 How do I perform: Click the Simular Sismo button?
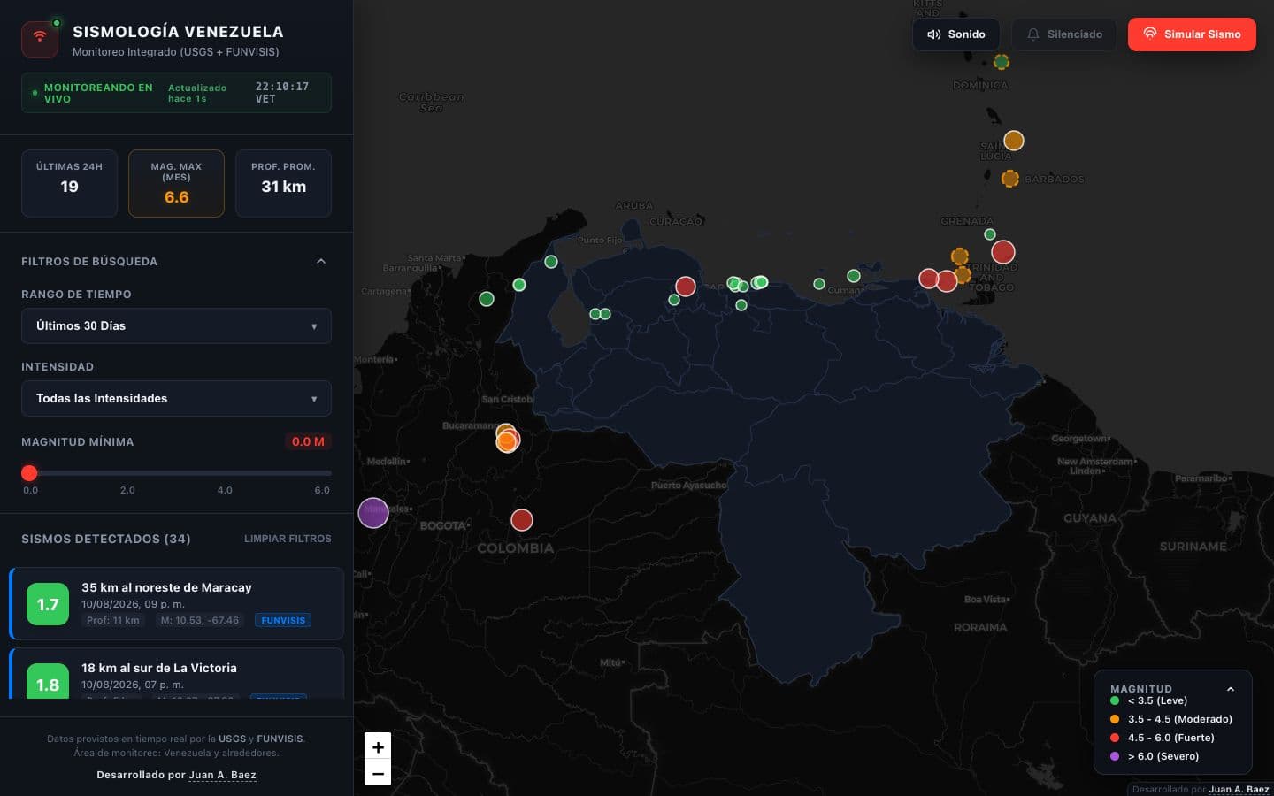tap(1192, 34)
